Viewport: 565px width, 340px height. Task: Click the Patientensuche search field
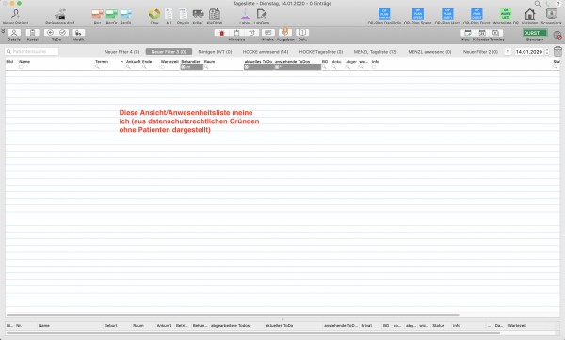32,52
